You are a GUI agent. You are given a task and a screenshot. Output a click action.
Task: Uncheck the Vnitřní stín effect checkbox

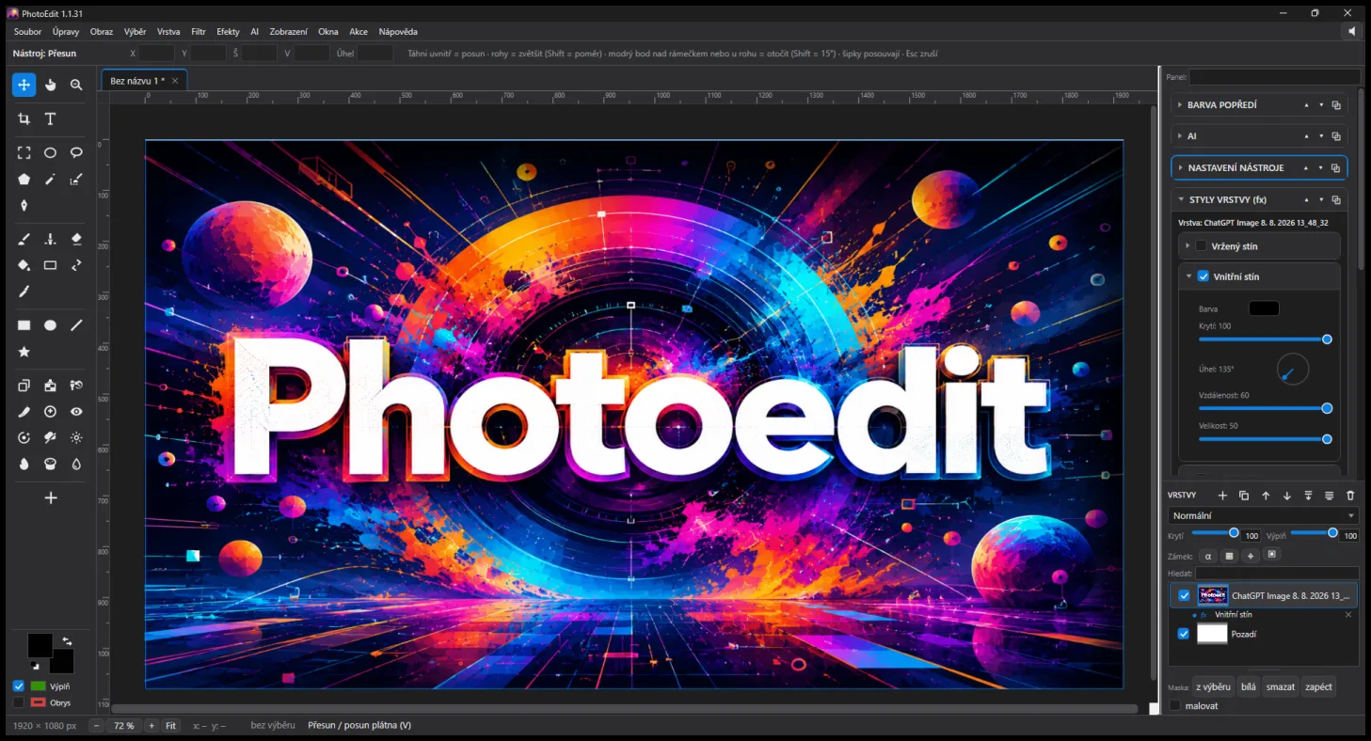[x=1203, y=276]
